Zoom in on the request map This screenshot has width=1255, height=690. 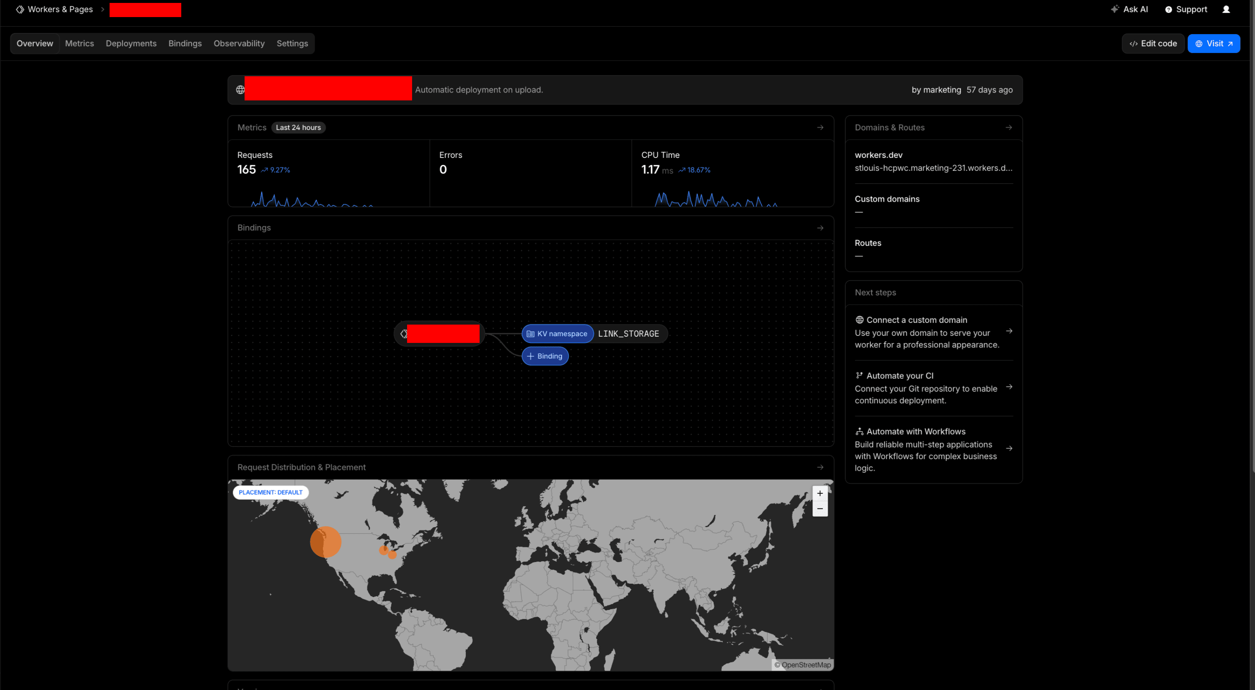[x=820, y=494]
